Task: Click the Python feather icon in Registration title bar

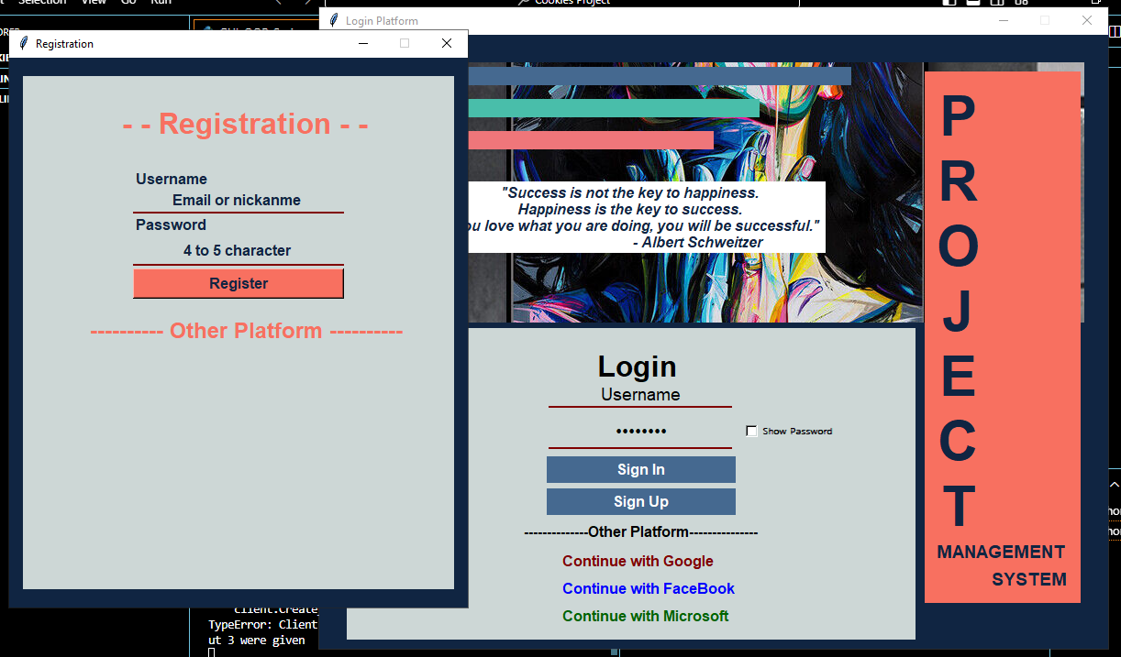Action: [25, 43]
